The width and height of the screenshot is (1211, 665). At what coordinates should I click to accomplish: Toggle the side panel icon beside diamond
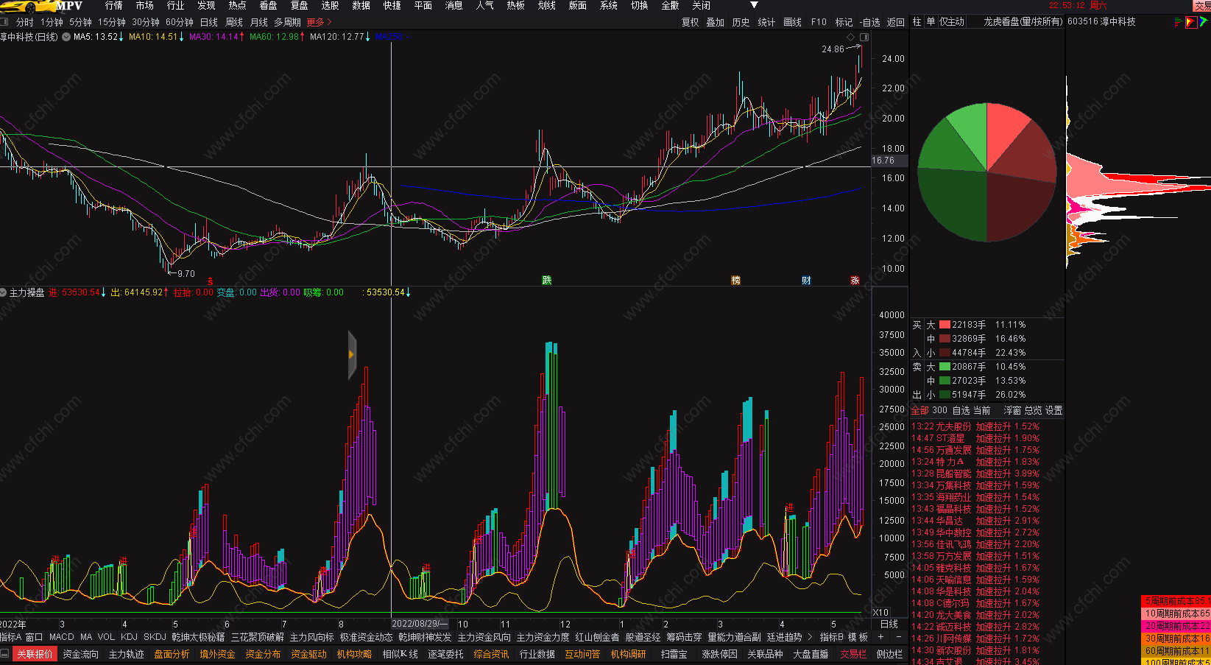click(864, 37)
